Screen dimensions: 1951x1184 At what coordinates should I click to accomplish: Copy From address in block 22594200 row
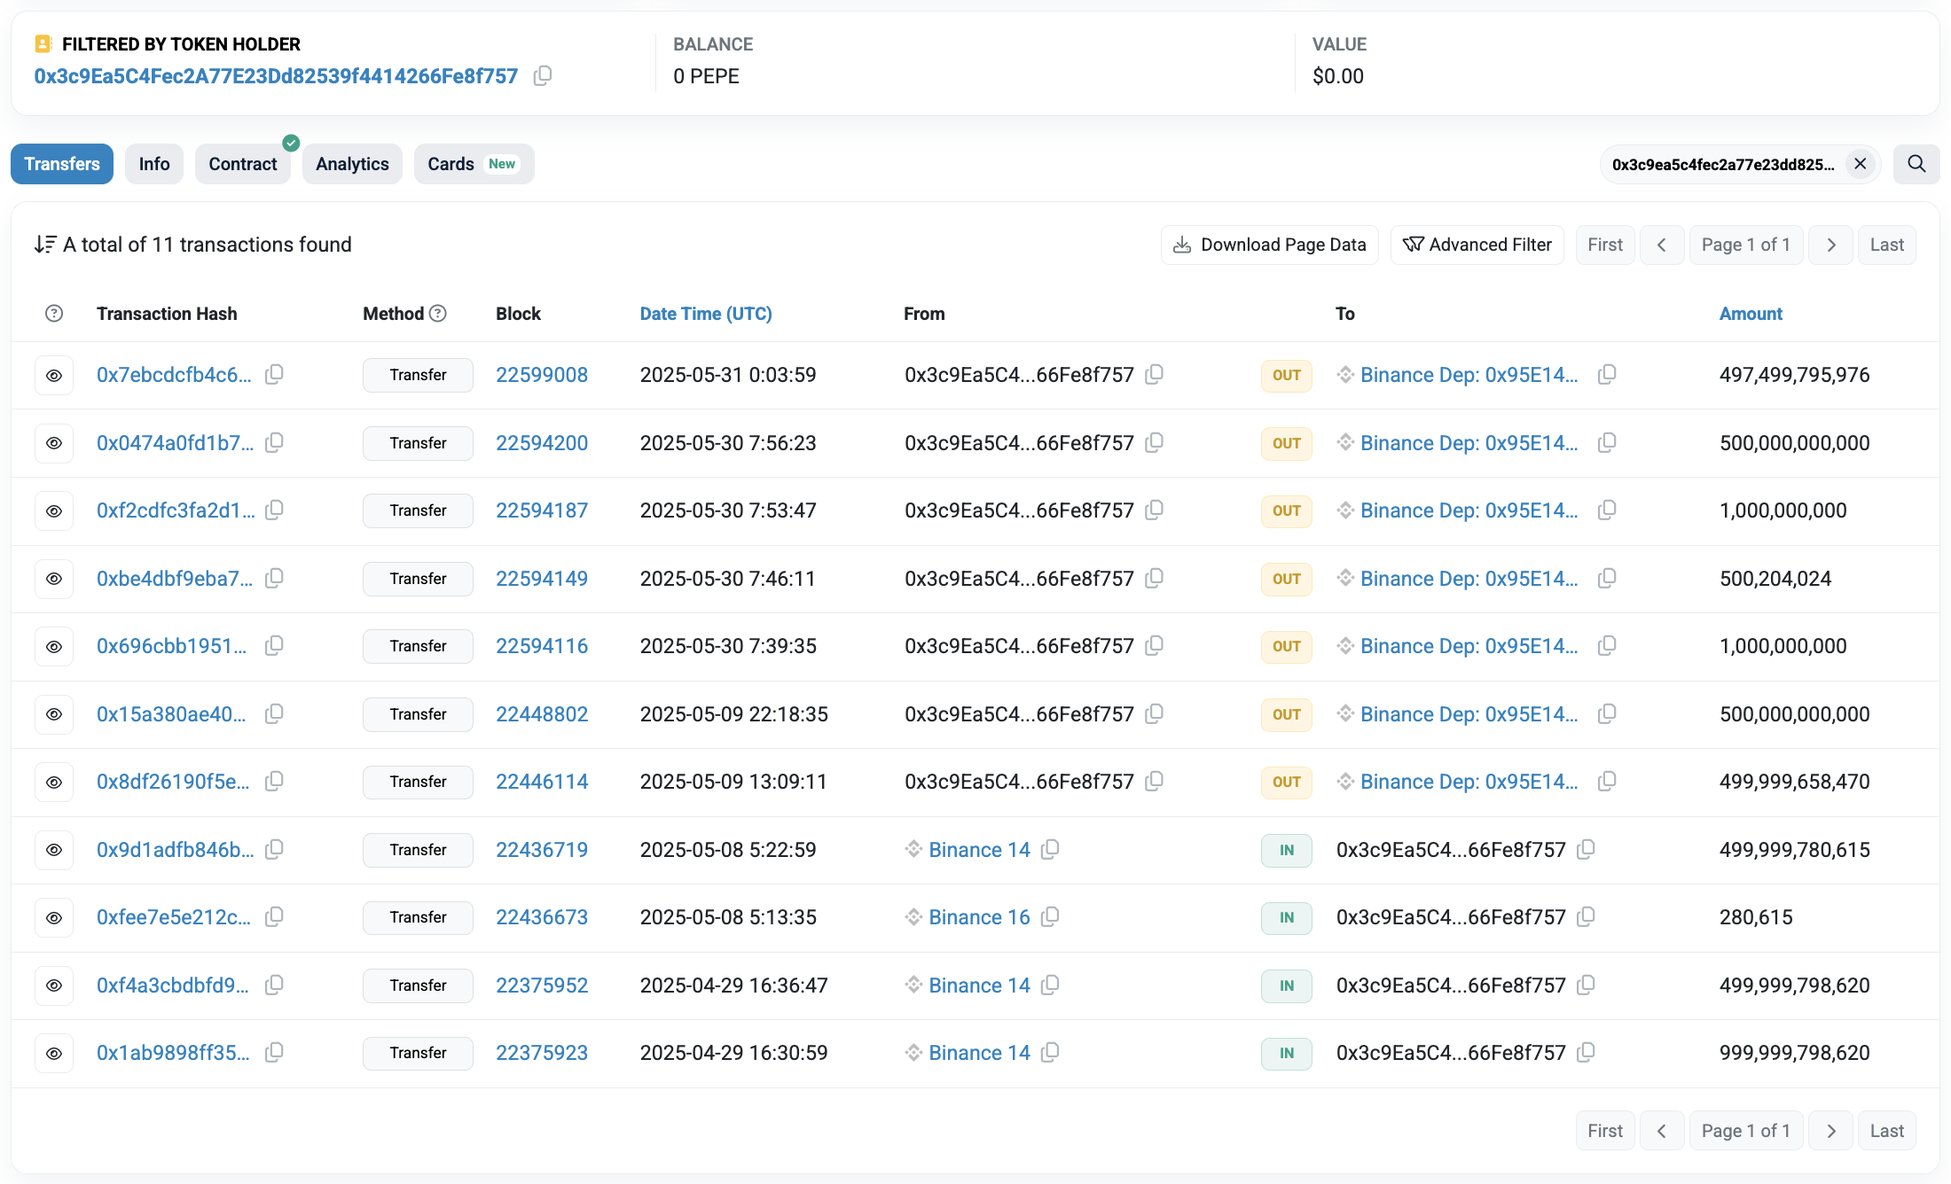coord(1154,443)
